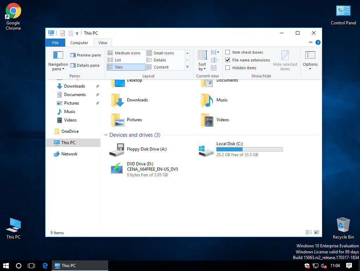Click Downloads in the navigation pane
The width and height of the screenshot is (360, 271).
74,86
